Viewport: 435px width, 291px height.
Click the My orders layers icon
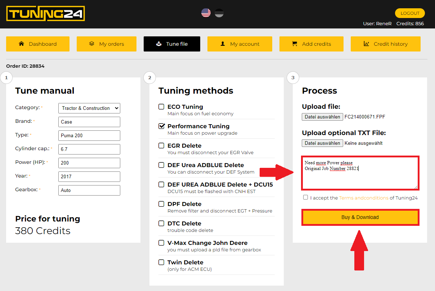point(92,44)
